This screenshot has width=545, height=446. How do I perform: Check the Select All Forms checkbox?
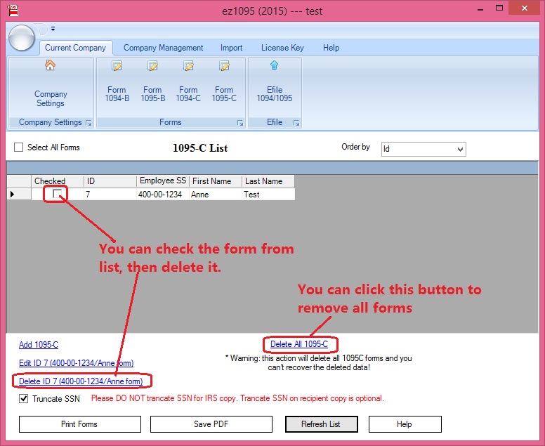(x=18, y=147)
